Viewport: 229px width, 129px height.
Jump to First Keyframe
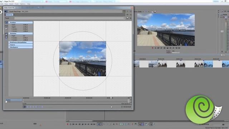click(x=27, y=107)
